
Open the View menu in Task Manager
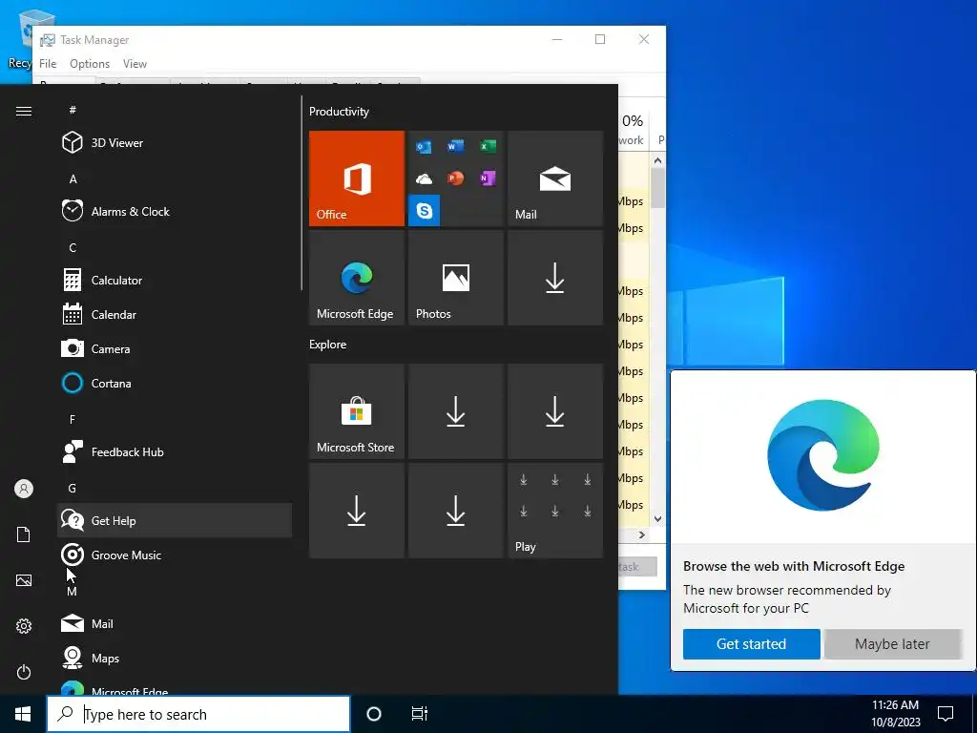tap(135, 64)
